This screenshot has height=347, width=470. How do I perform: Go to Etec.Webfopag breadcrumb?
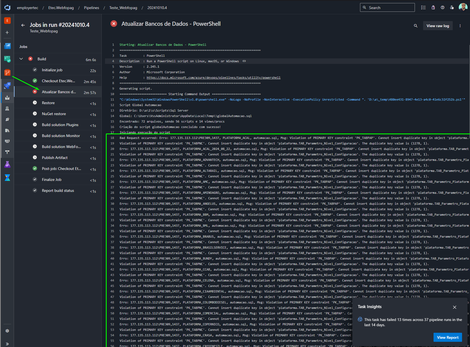(61, 8)
